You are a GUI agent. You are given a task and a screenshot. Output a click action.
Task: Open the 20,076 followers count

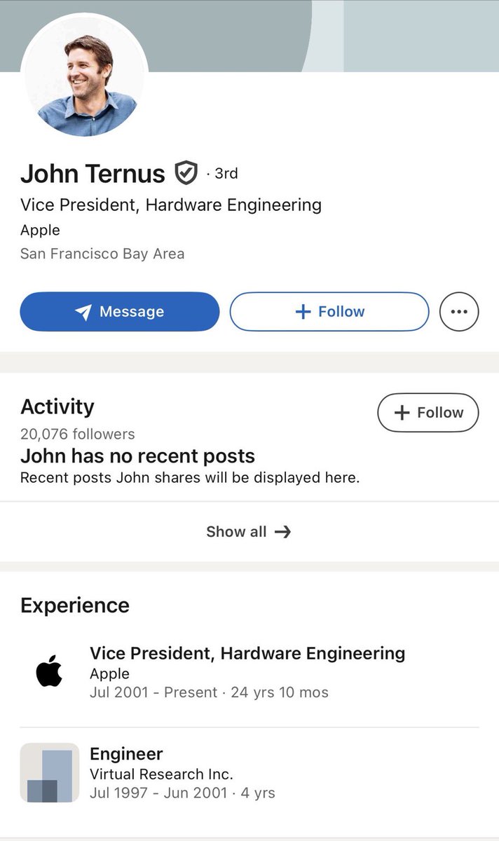78,435
